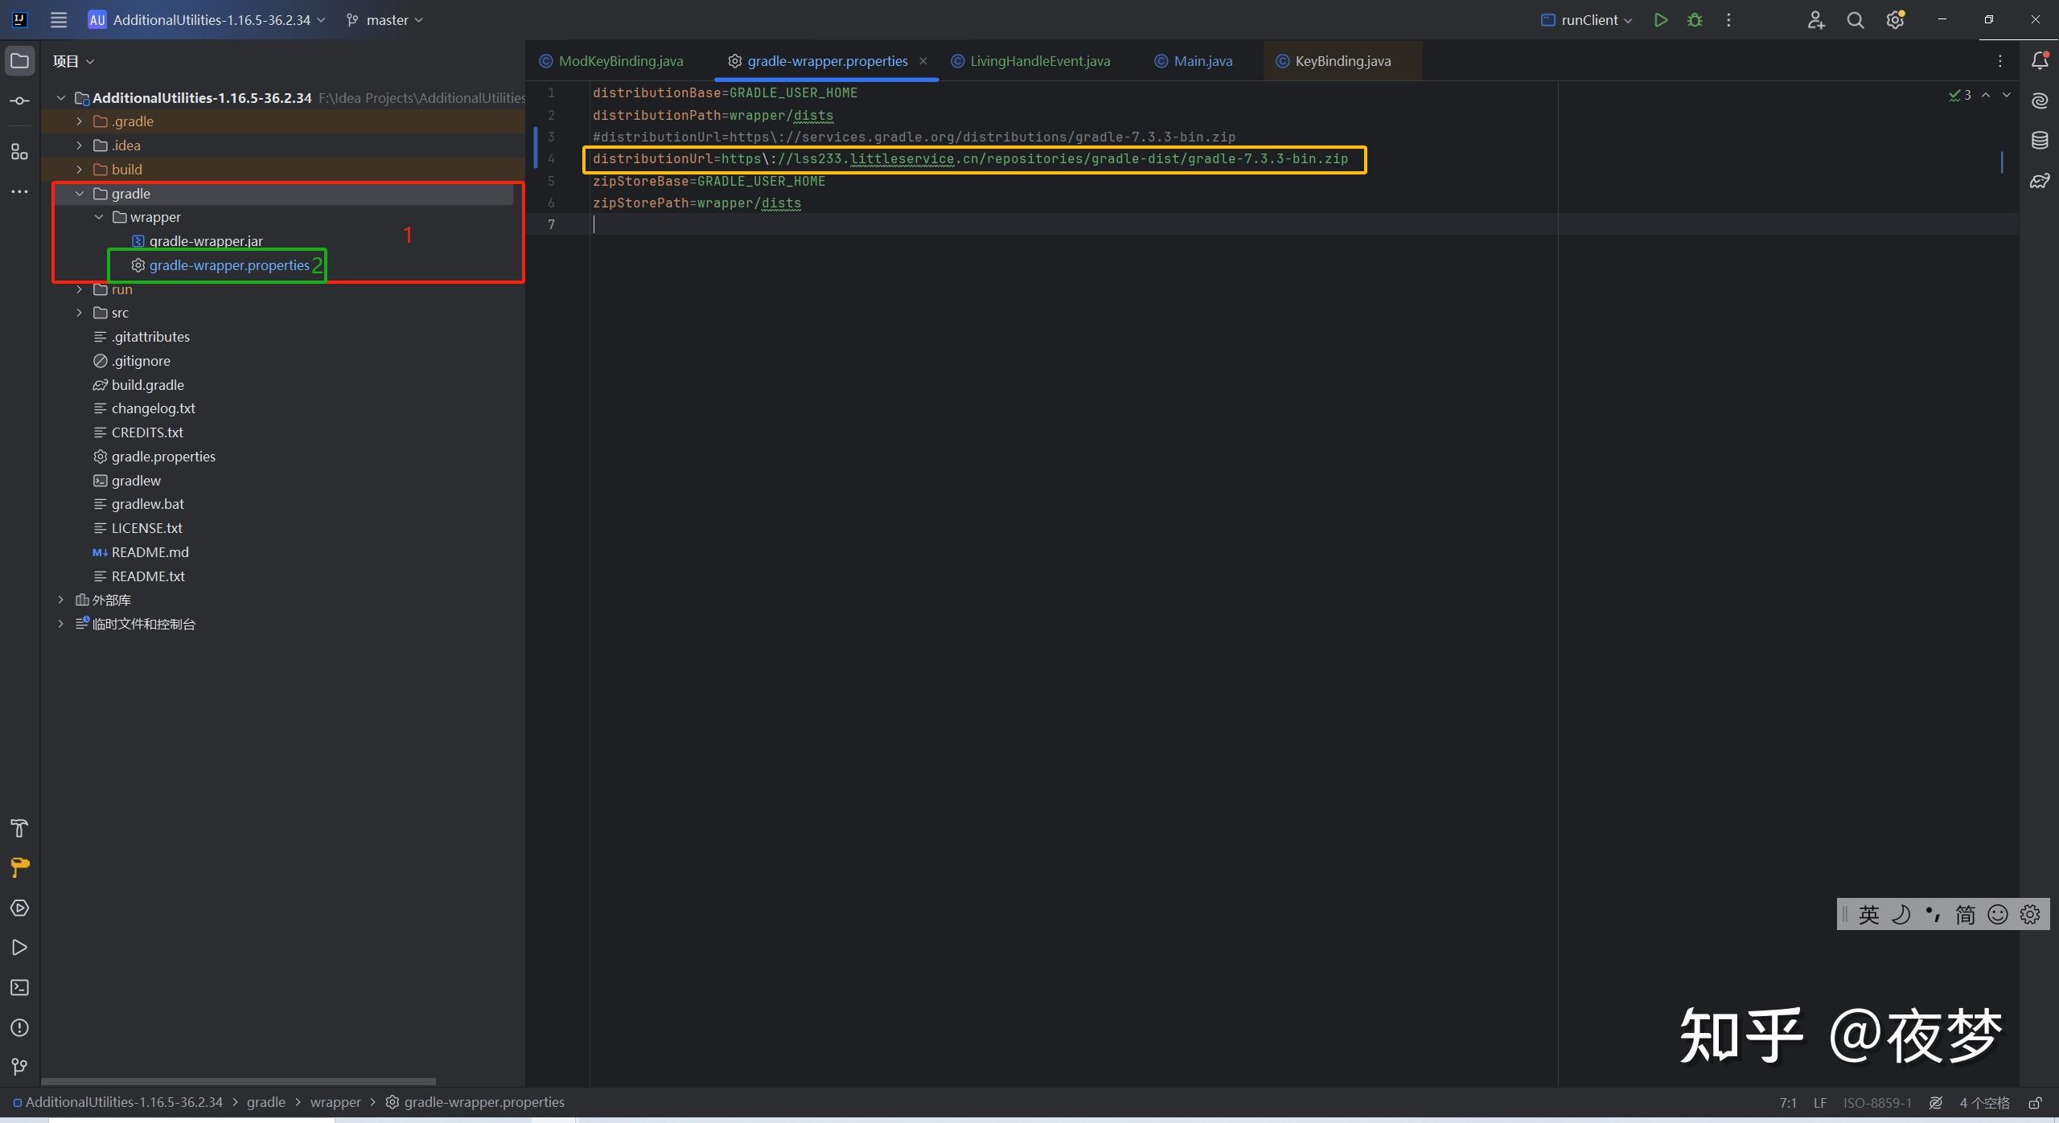Image resolution: width=2059 pixels, height=1123 pixels.
Task: Open the Gradle elephant tool window
Action: (x=2040, y=181)
